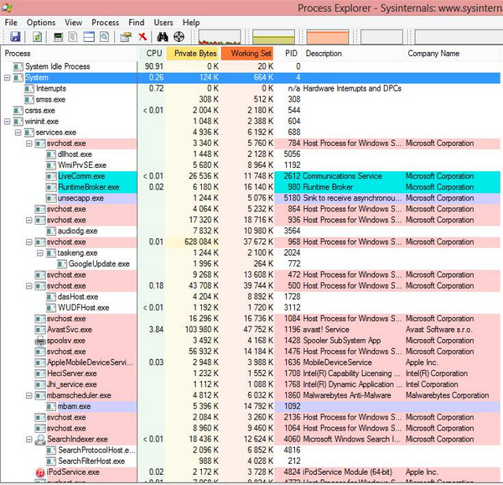Select the dllhost.exe process row

(250, 154)
